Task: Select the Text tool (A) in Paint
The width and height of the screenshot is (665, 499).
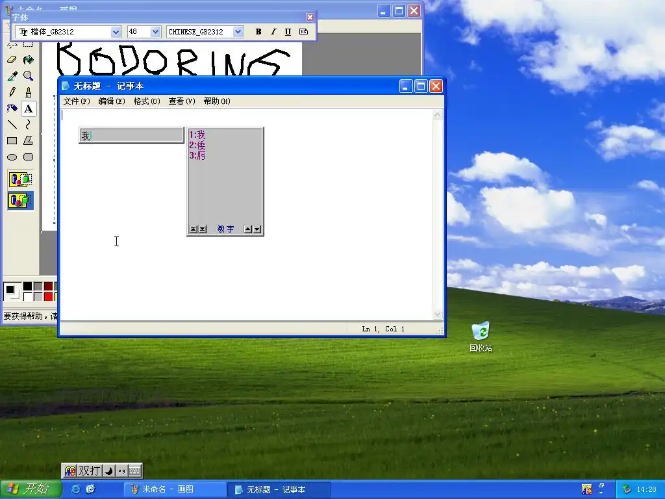Action: click(29, 109)
